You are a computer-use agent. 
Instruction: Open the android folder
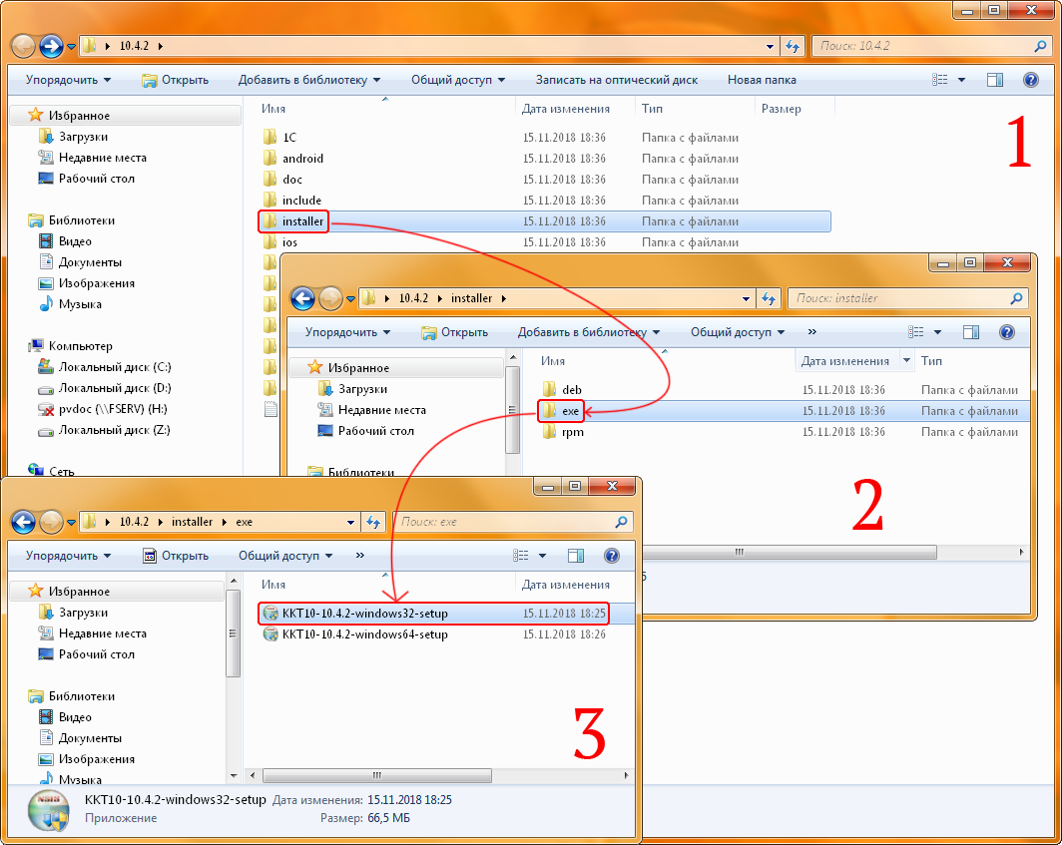pyautogui.click(x=302, y=159)
